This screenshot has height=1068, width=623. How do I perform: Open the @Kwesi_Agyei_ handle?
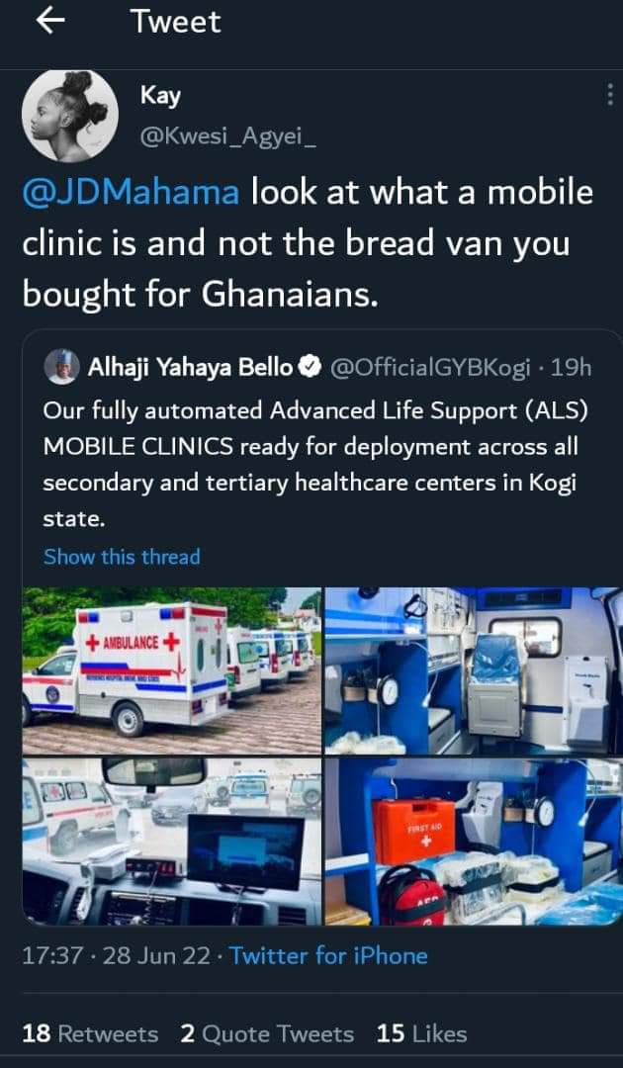[x=228, y=138]
